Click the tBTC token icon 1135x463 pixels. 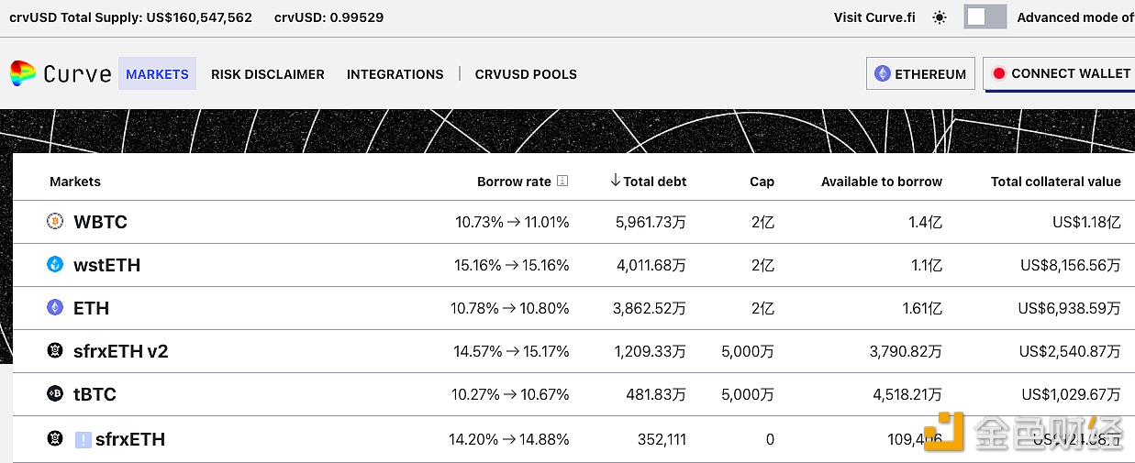coord(55,393)
